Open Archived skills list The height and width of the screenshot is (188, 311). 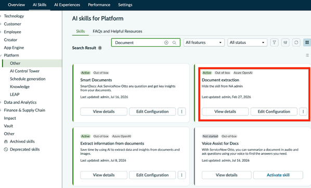[22, 141]
